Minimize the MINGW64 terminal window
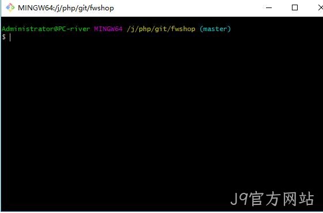 (269, 8)
